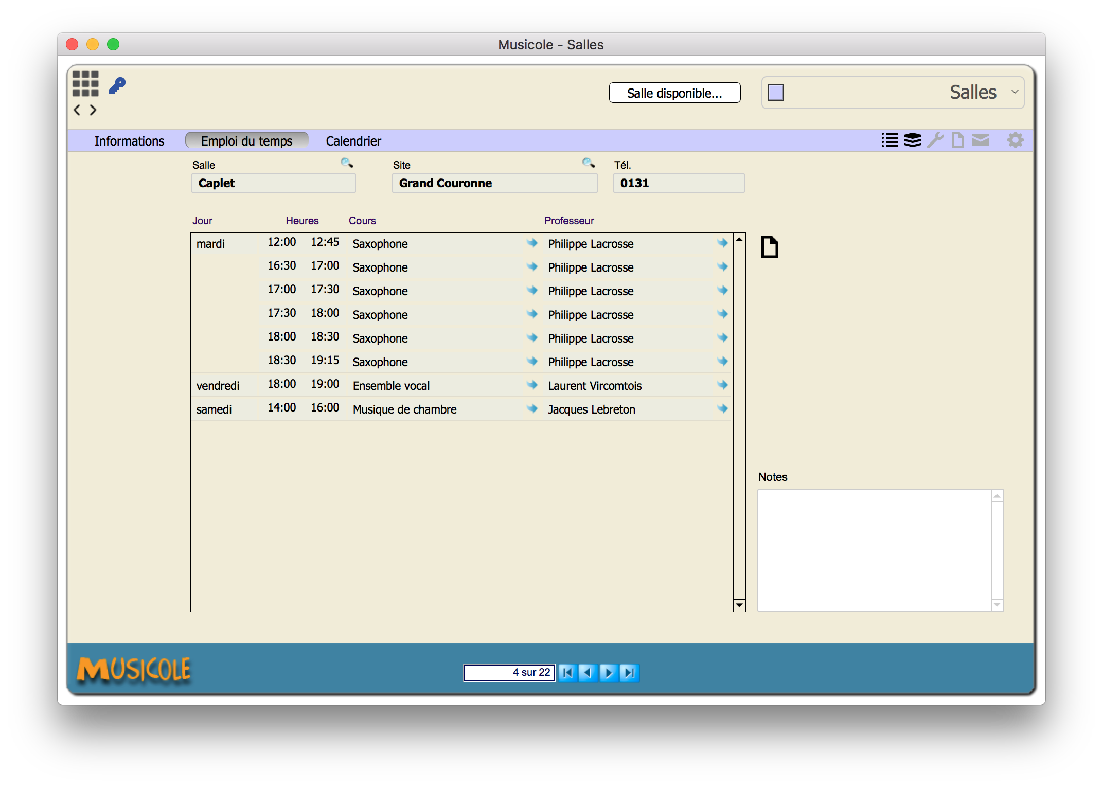Click the Salle field Caplet
Viewport: 1103px width, 787px height.
coord(273,183)
